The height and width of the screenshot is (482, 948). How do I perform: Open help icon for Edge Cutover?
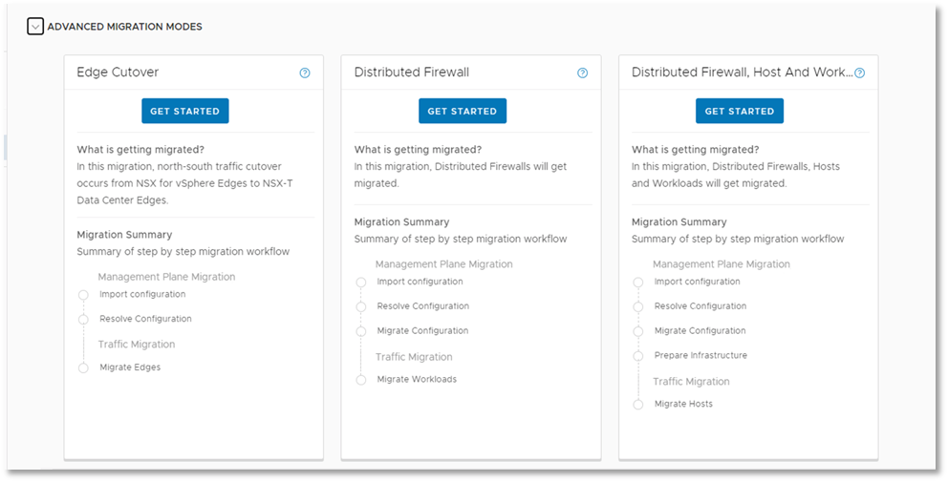click(x=305, y=73)
